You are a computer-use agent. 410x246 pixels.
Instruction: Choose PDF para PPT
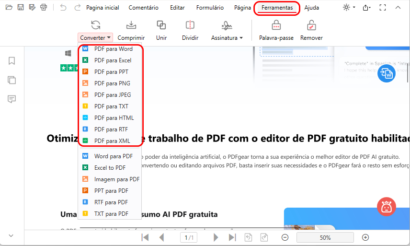click(x=110, y=72)
